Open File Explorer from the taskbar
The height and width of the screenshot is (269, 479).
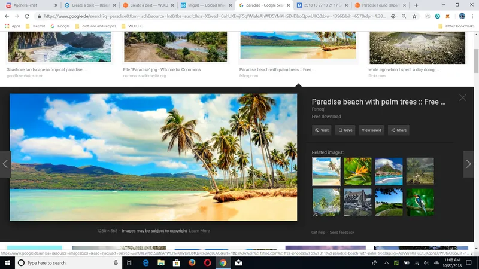[161, 262]
